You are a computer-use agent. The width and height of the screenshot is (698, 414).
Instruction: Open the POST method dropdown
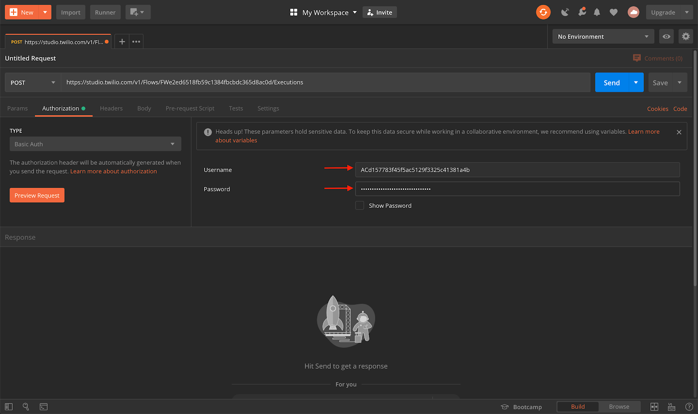coord(33,82)
